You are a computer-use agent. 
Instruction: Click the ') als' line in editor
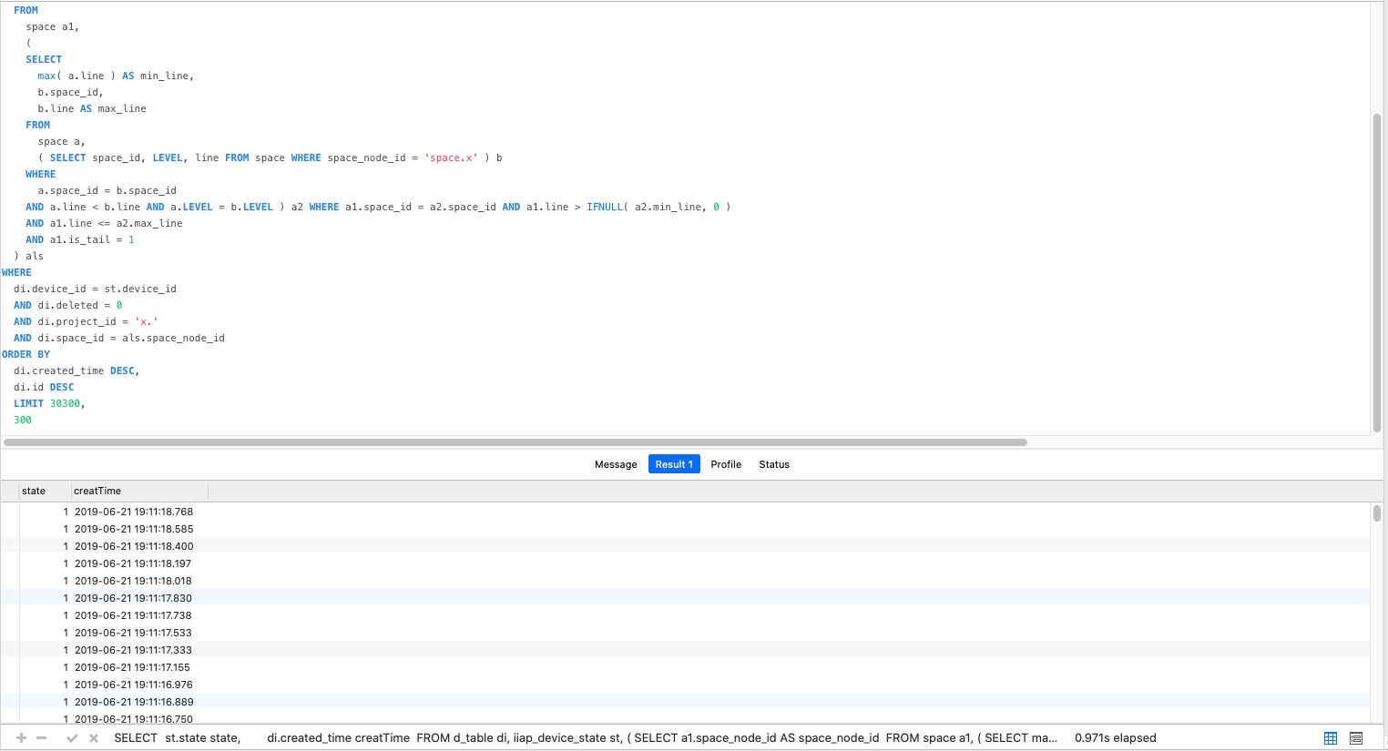click(28, 256)
